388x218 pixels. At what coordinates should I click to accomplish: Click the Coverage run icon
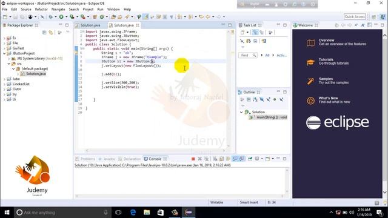pos(72,17)
